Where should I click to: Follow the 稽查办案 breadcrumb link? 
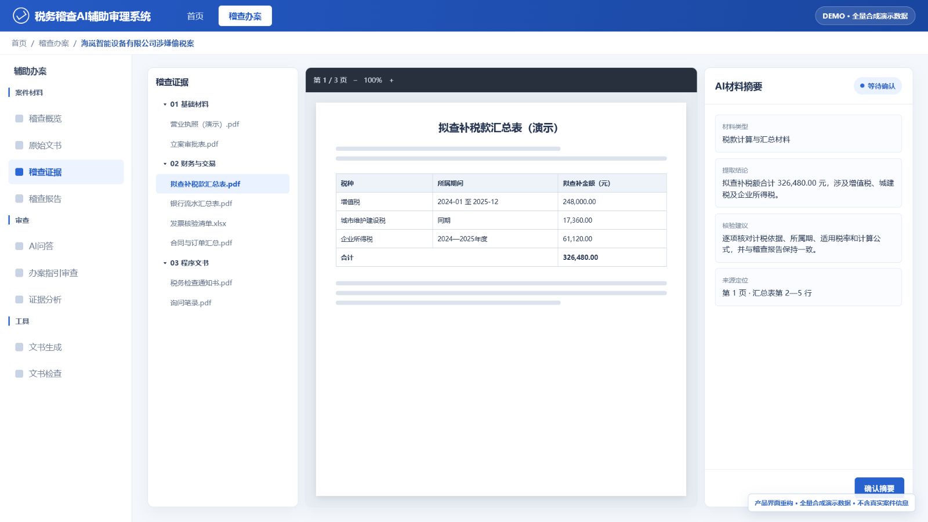(53, 43)
